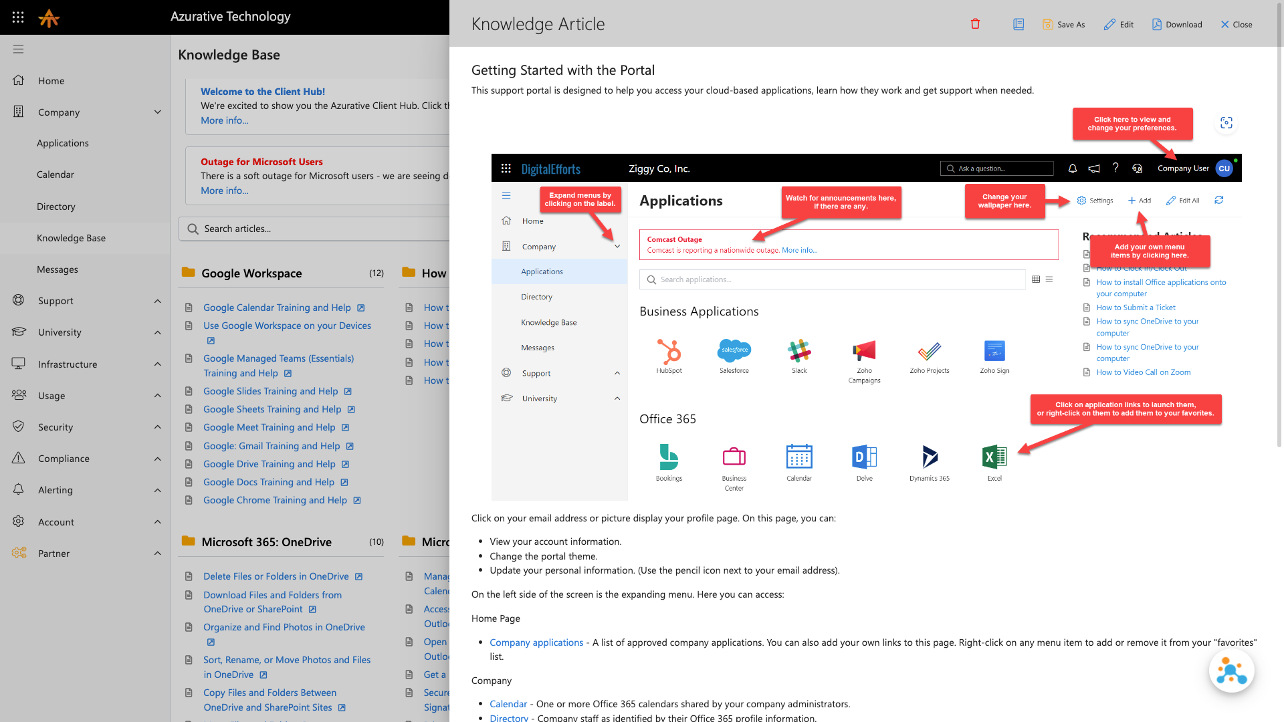Click the Alerting bell icon
The height and width of the screenshot is (722, 1284).
19,489
